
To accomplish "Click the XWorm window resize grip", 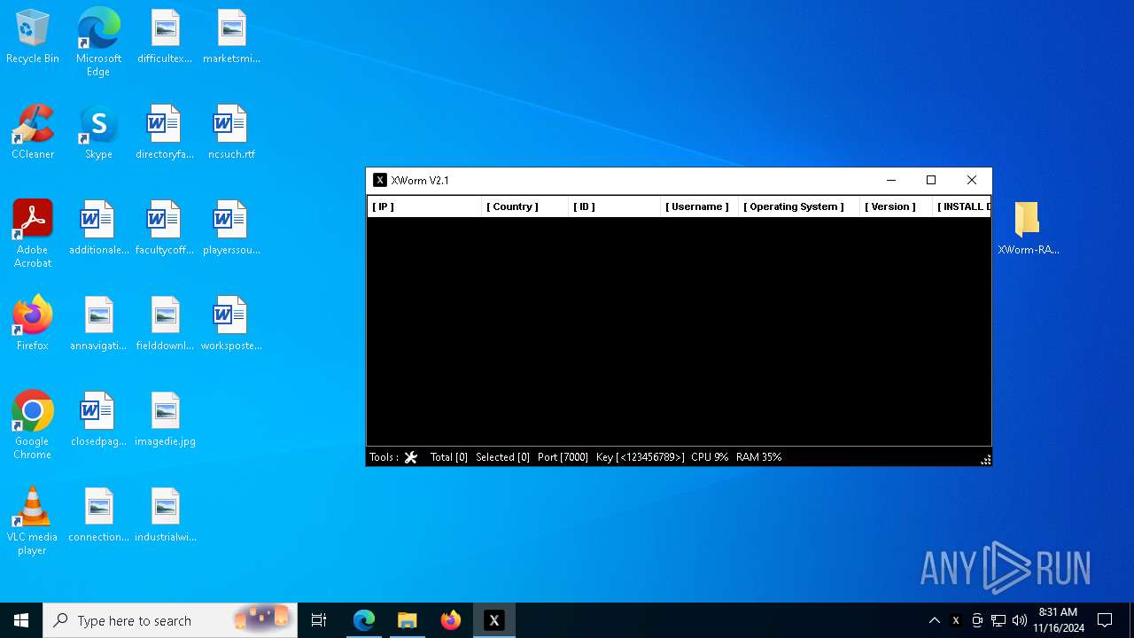I will [x=985, y=460].
